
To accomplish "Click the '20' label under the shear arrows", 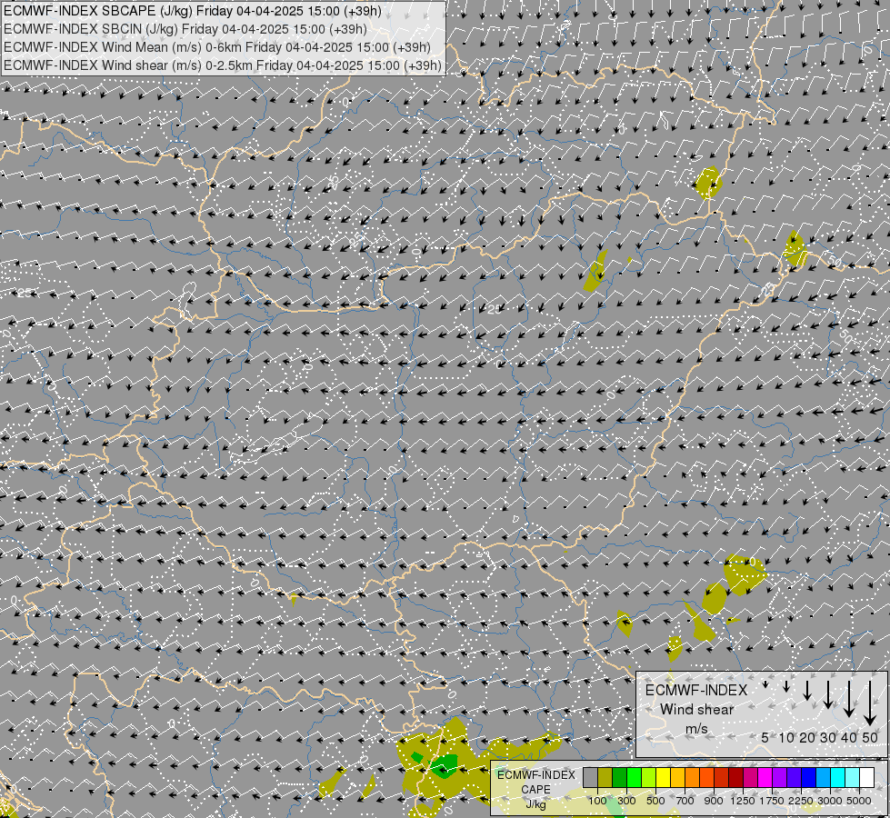I will click(807, 737).
